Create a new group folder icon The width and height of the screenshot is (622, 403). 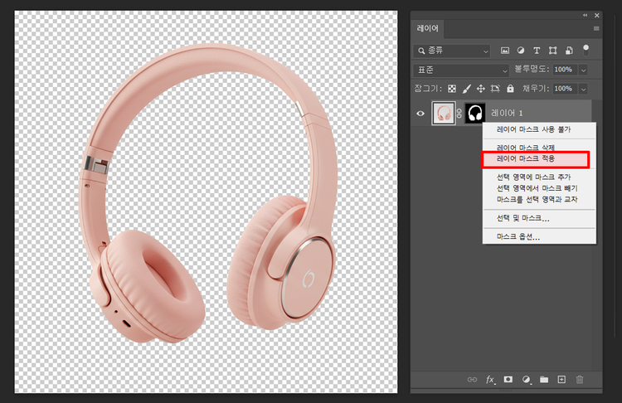coord(544,380)
